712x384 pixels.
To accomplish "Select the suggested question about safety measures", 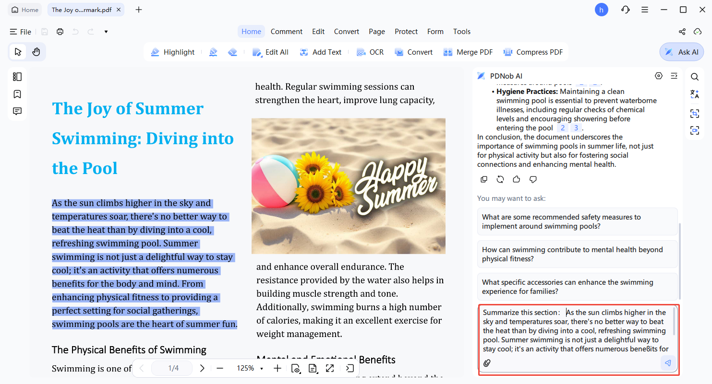I will 577,221.
